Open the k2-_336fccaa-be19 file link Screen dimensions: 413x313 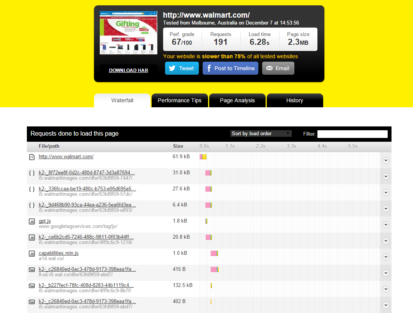[x=87, y=189]
